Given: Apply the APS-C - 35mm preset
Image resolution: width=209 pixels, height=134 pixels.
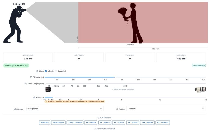Looking at the screenshot, I should 75,122.
